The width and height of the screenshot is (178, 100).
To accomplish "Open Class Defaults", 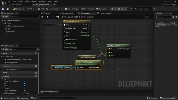I will [x=87, y=9].
